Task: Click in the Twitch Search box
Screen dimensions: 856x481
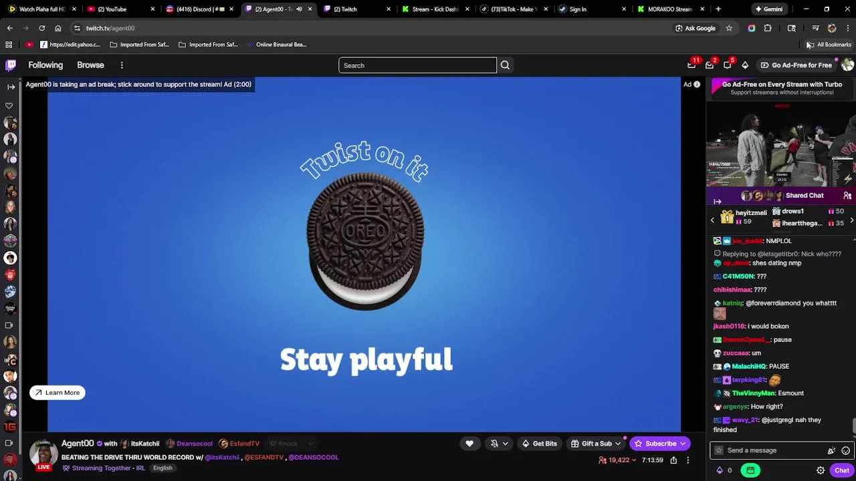Action: tap(417, 65)
